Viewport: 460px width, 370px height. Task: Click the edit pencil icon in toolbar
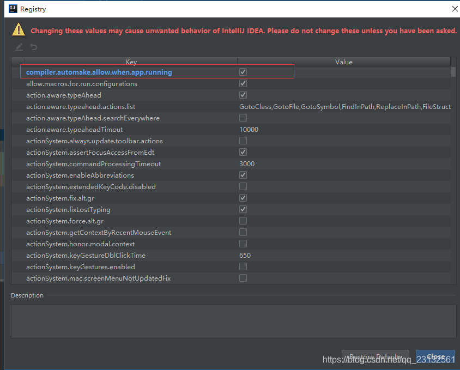[19, 47]
